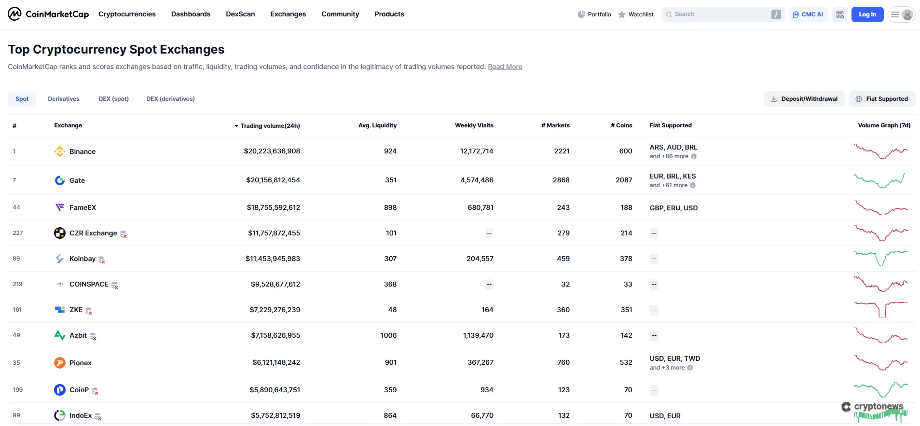The width and height of the screenshot is (920, 426).
Task: Click the IndoEx exchange logo
Action: pos(60,415)
